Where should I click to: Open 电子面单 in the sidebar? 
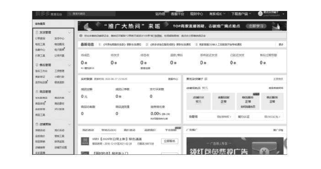[x=59, y=50]
